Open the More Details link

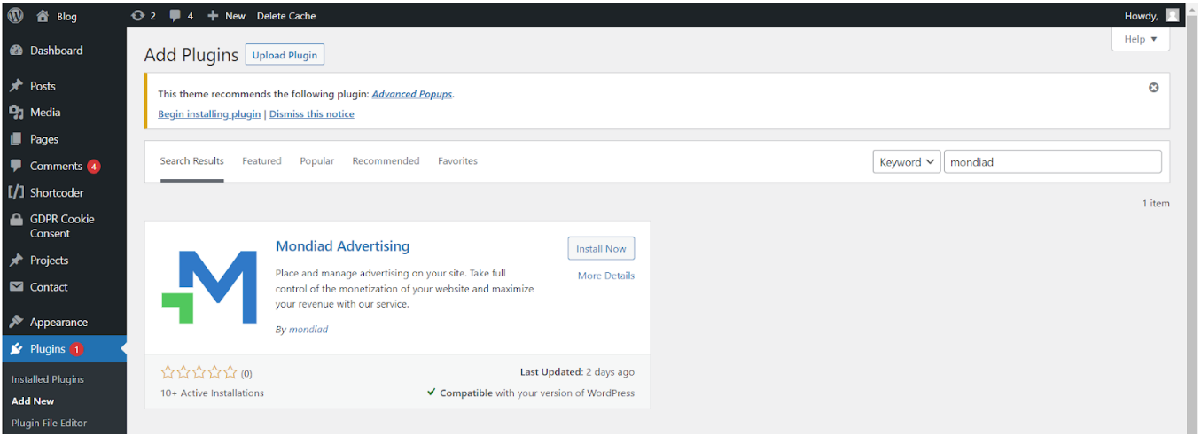pyautogui.click(x=605, y=276)
